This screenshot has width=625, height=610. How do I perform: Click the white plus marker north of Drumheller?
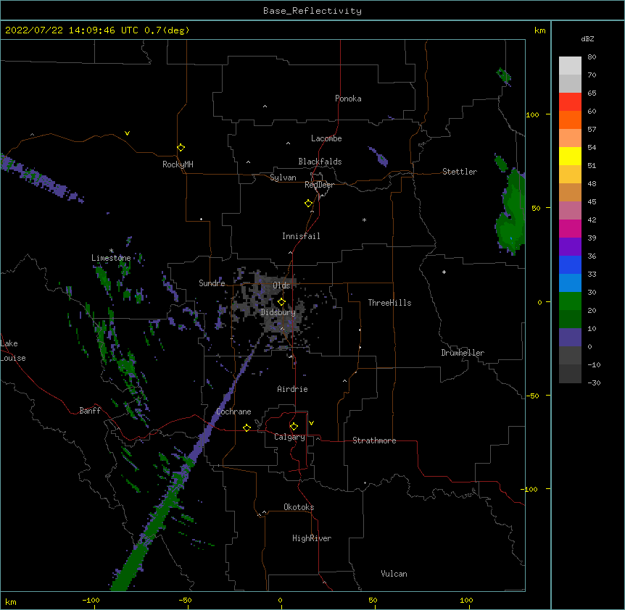click(444, 272)
